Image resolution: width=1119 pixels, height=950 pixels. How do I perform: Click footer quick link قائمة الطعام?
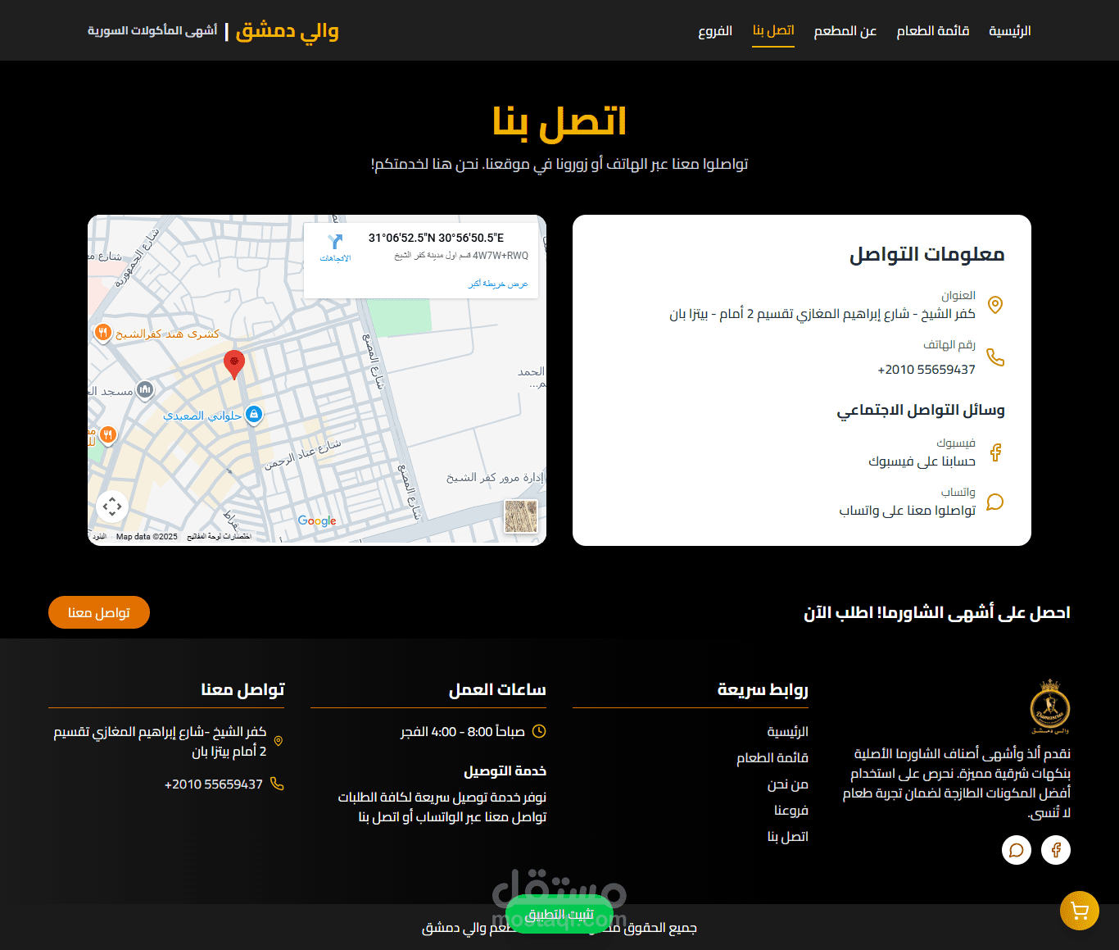pos(772,758)
